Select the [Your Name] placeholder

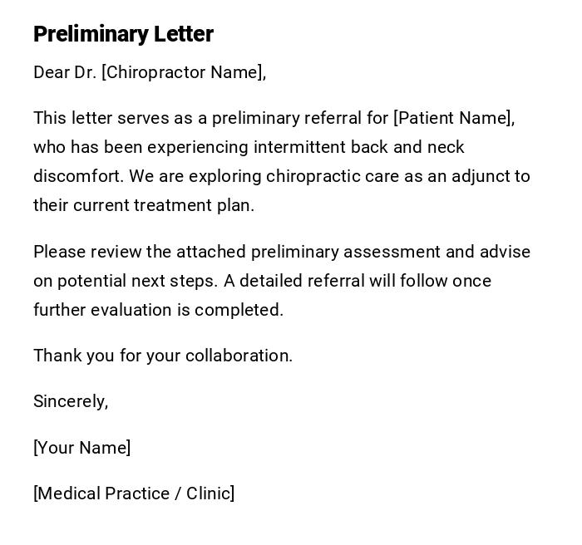(x=81, y=448)
